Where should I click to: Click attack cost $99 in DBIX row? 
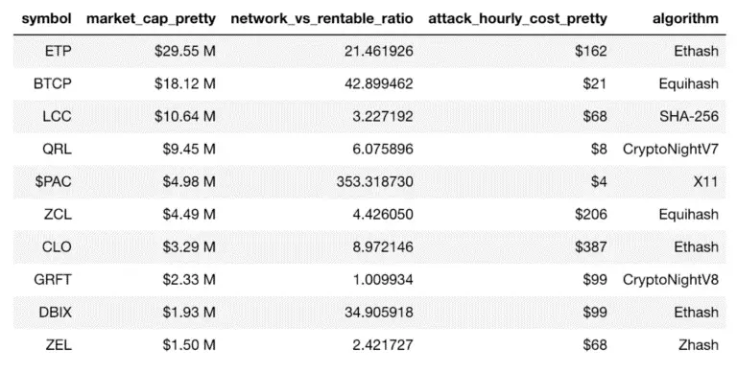click(x=595, y=312)
